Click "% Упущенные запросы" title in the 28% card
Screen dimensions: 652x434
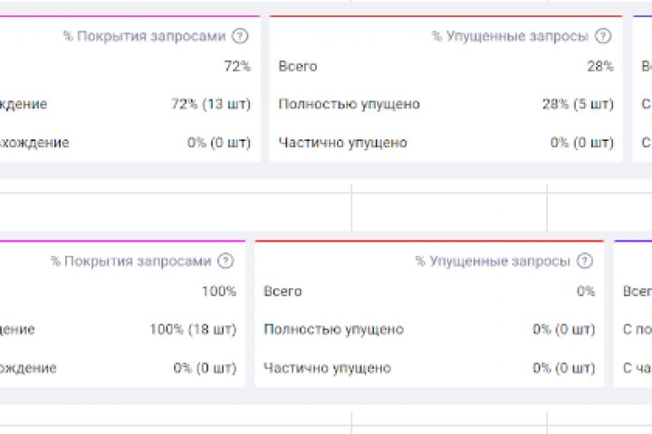510,36
